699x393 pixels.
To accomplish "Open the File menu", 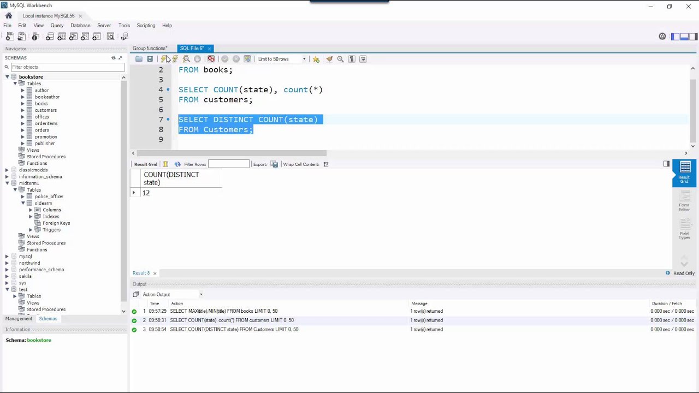I will click(8, 26).
